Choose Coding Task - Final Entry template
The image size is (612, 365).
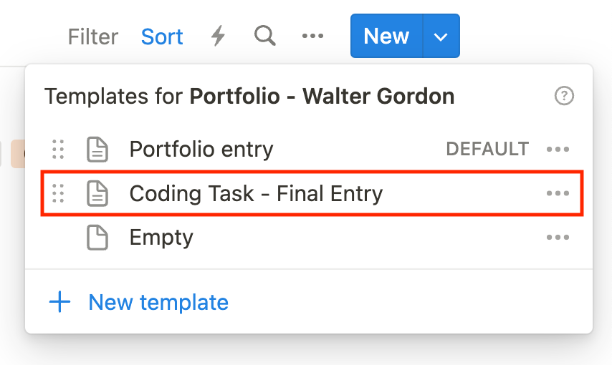[x=256, y=193]
